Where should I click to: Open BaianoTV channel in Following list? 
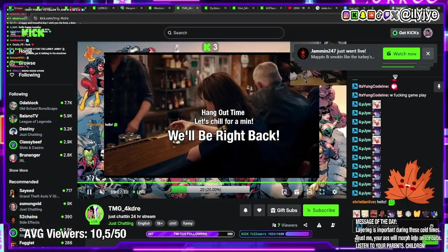pyautogui.click(x=41, y=118)
